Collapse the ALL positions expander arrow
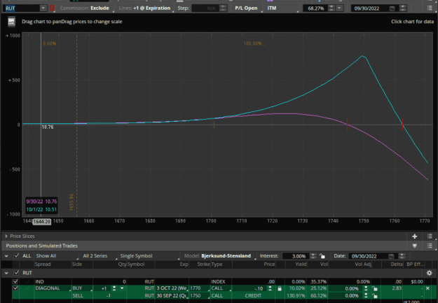The image size is (438, 303). 6,256
